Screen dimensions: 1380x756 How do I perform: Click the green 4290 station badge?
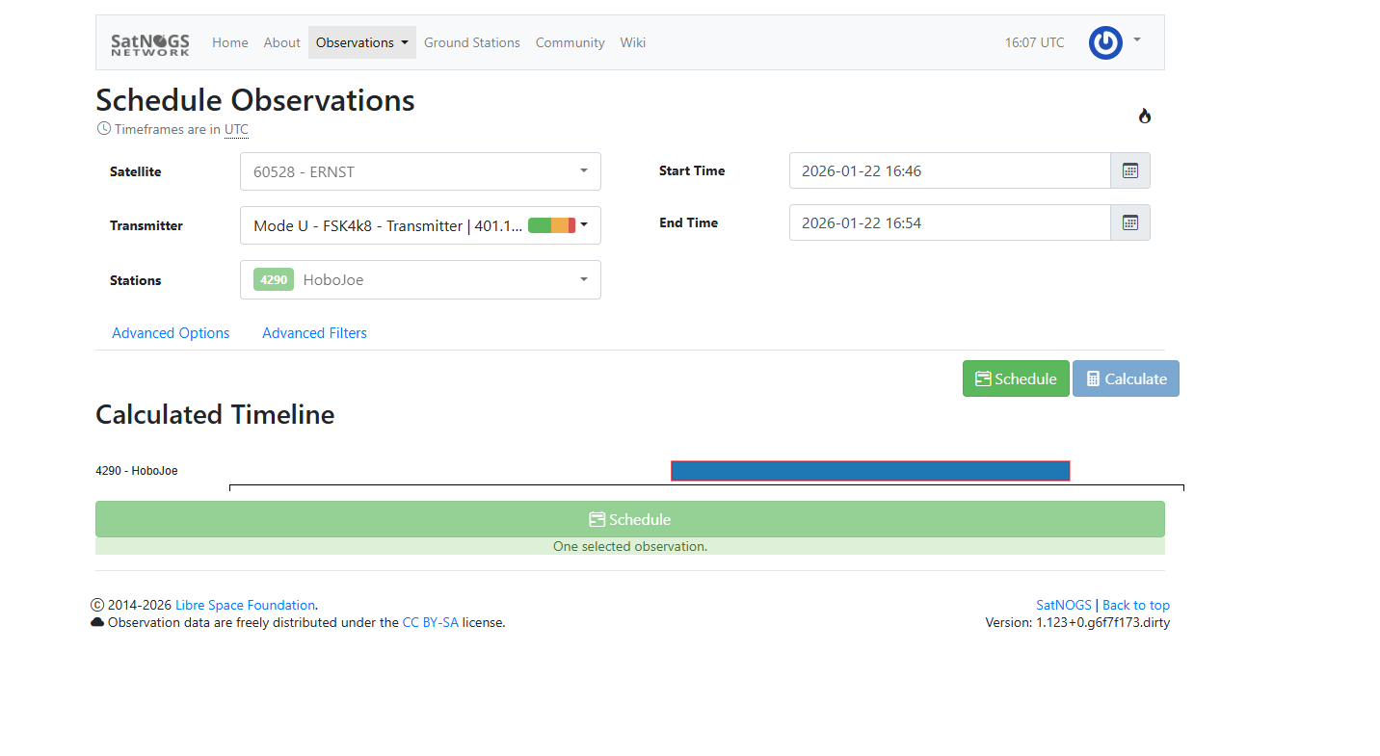point(274,280)
